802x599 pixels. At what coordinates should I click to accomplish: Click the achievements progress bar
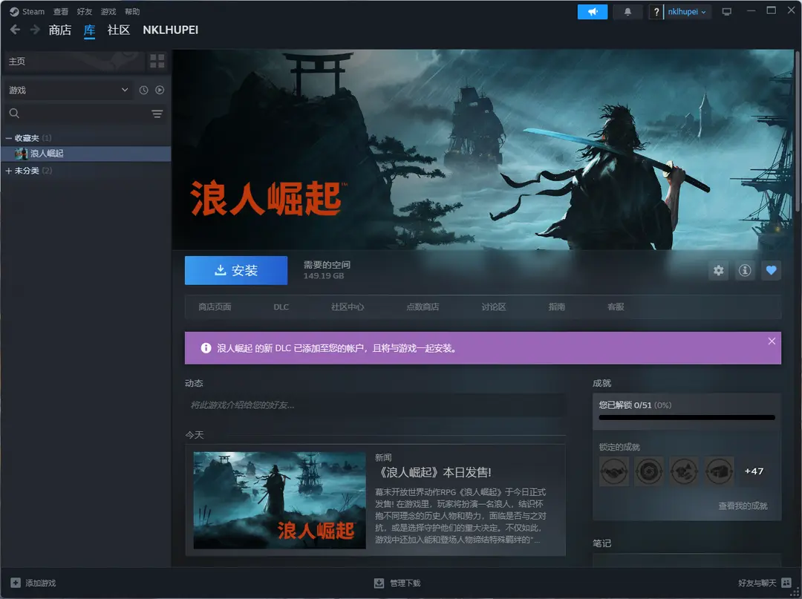(x=687, y=418)
